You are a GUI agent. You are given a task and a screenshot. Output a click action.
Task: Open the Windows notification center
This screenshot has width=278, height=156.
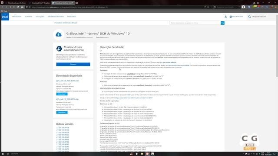[x=275, y=154]
